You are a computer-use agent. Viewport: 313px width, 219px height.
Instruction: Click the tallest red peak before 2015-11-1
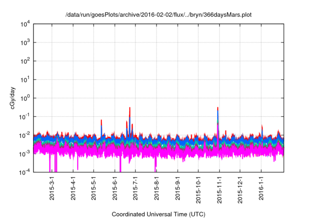[217, 109]
